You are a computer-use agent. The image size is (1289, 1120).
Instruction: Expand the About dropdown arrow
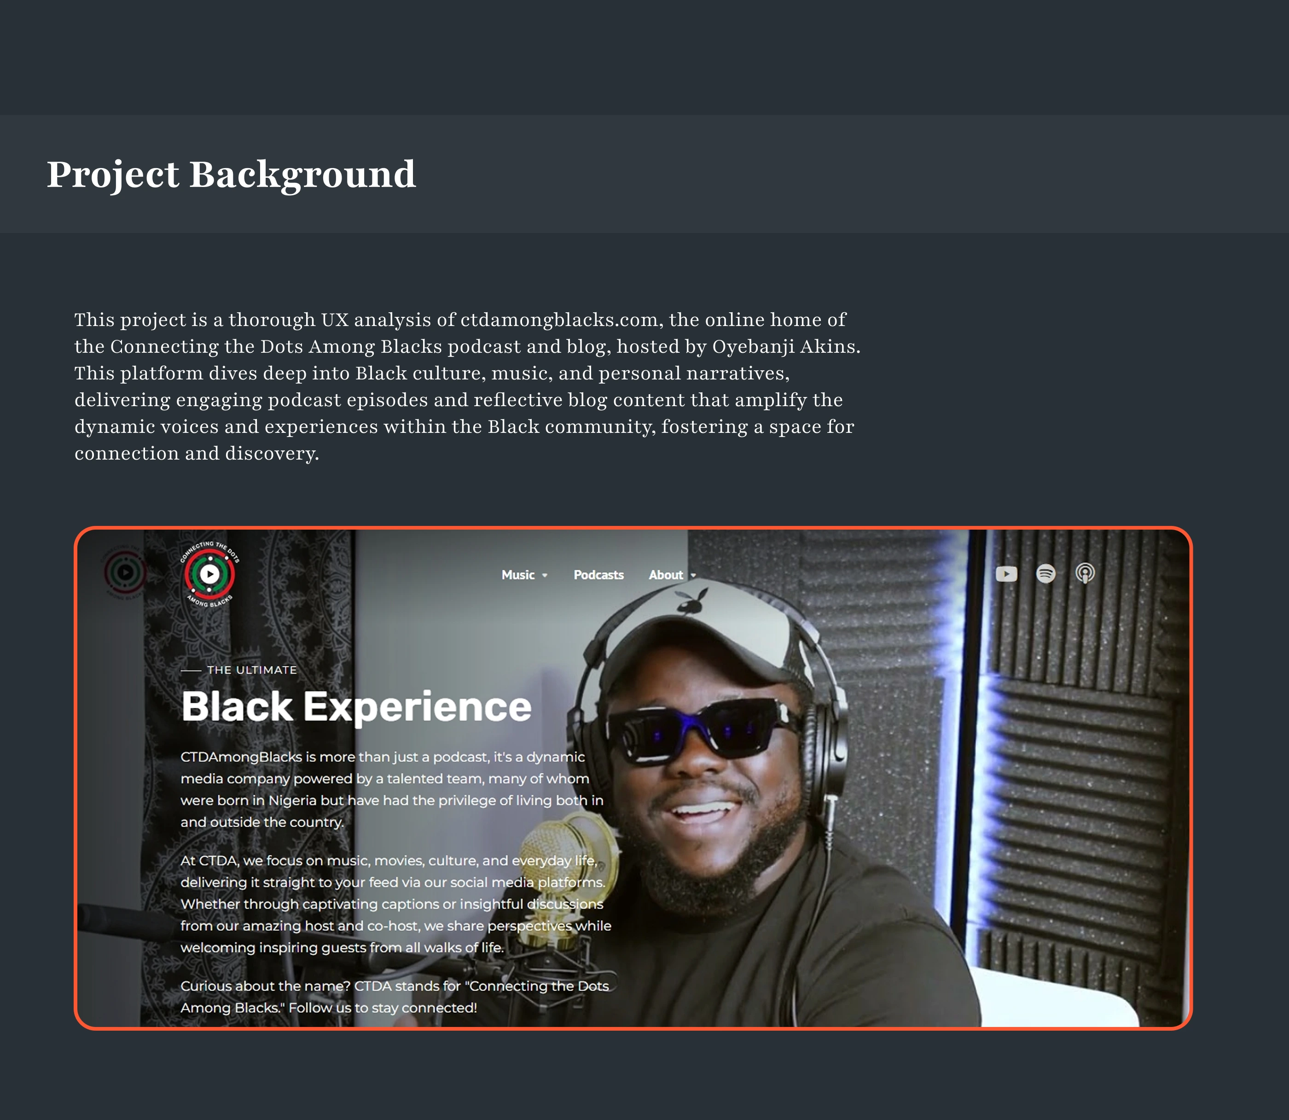coord(694,576)
